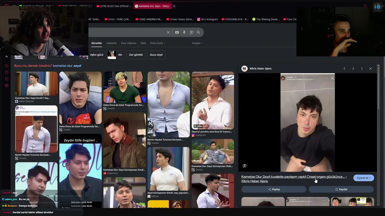Open the 'Kısmetse Olur Zeyd Gümüştutan Öldü...' thumbnail
This screenshot has width=385, height=216.
point(213,151)
